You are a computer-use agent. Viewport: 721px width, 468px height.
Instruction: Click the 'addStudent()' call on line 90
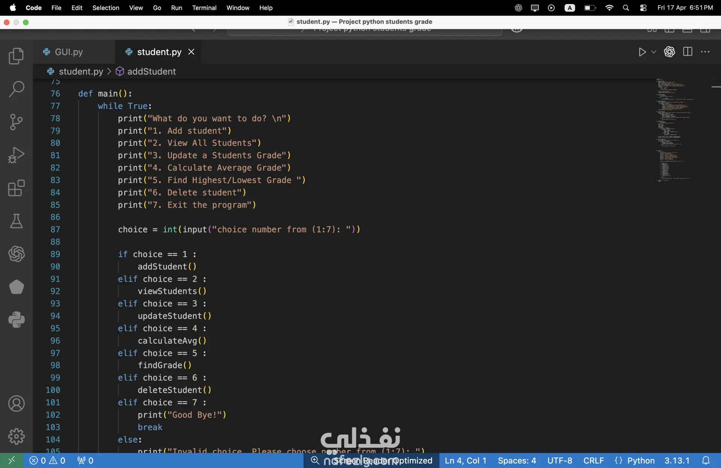point(167,266)
